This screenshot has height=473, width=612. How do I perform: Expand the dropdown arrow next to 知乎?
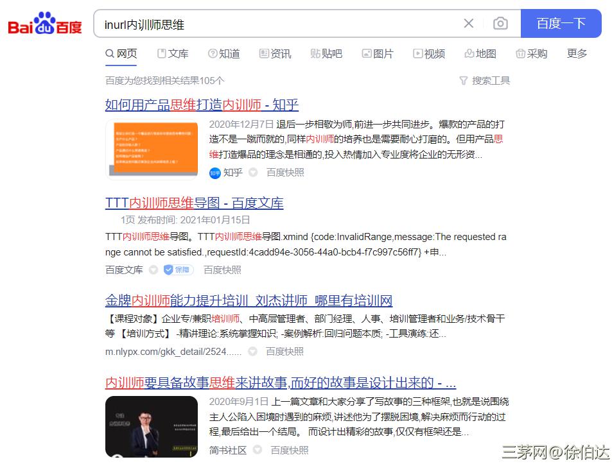click(x=253, y=173)
